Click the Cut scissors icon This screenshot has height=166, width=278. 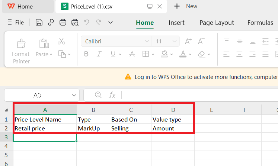(61, 41)
